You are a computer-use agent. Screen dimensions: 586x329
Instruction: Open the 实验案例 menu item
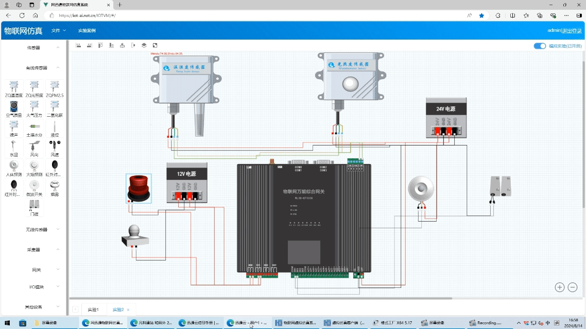tap(87, 30)
